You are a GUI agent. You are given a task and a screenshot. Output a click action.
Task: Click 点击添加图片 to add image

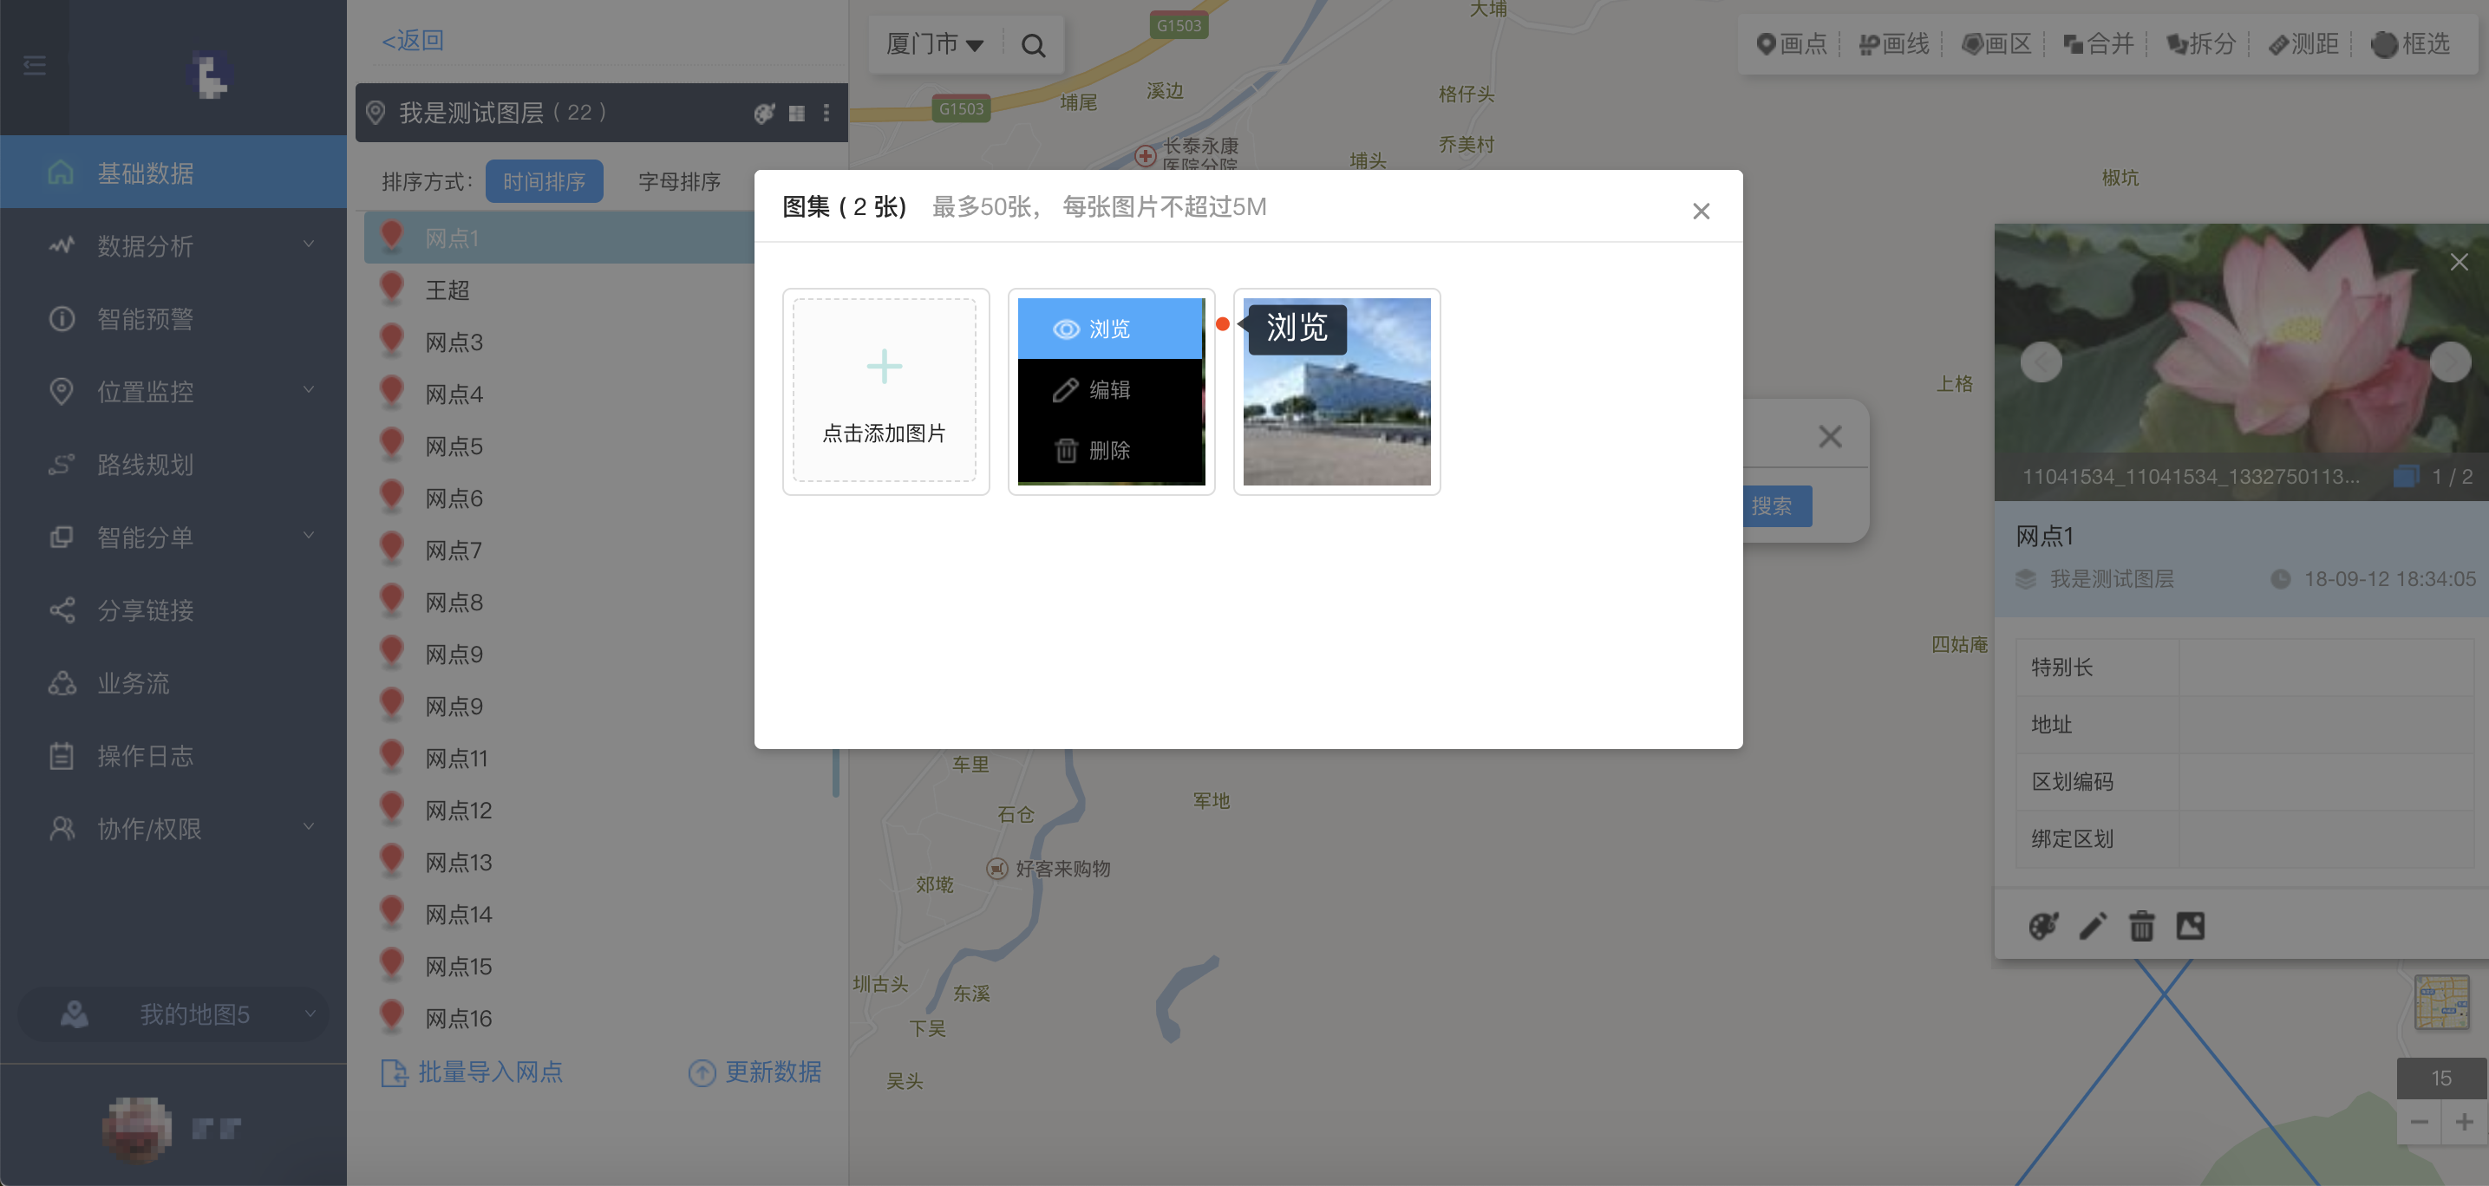885,391
